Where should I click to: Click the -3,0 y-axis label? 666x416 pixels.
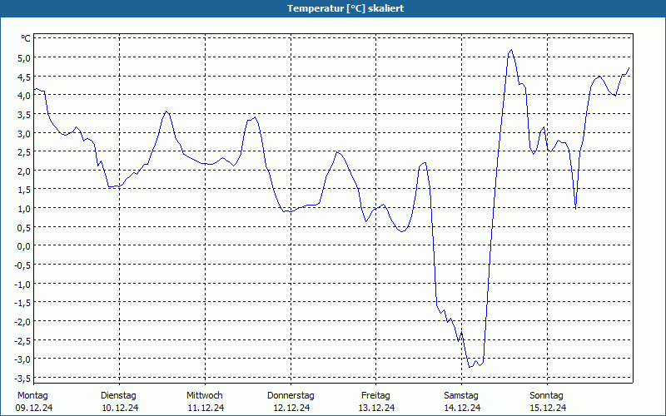click(x=22, y=359)
